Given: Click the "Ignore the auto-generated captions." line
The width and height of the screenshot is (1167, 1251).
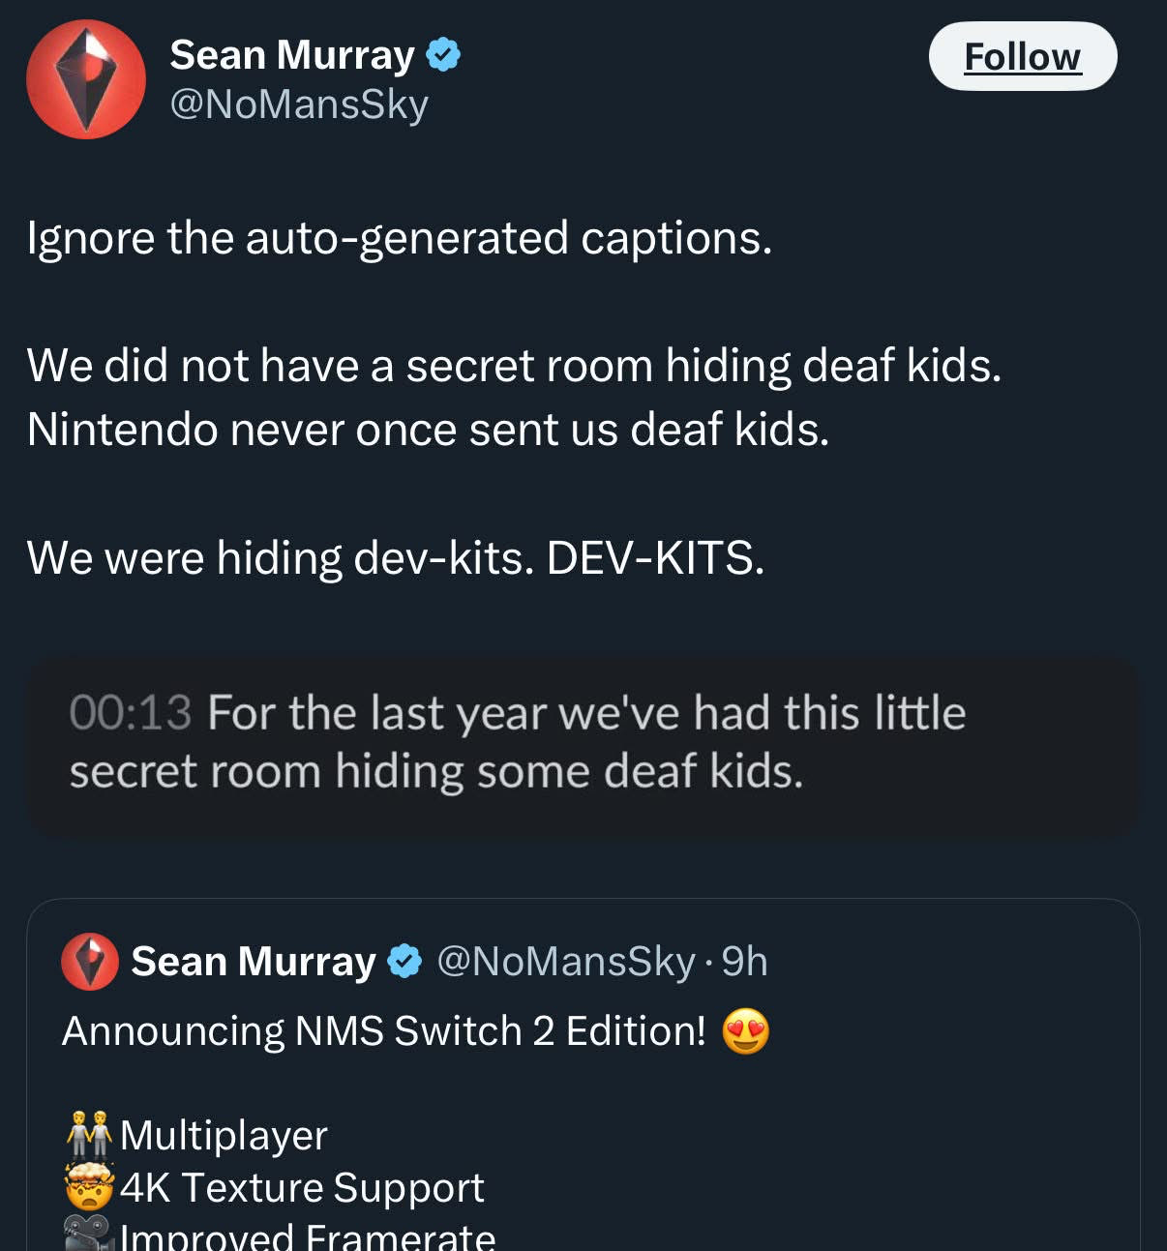Looking at the screenshot, I should [x=400, y=238].
